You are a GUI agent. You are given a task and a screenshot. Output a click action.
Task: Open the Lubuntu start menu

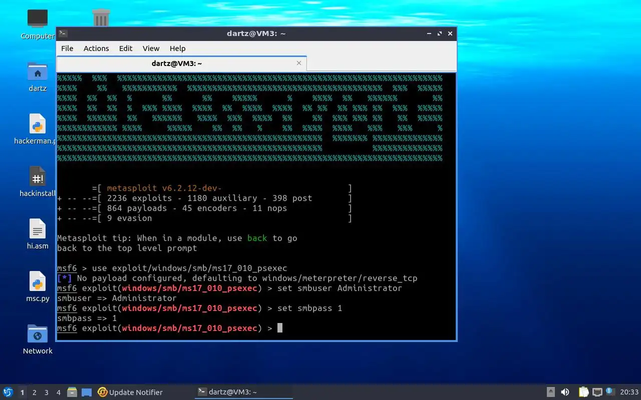coord(8,392)
